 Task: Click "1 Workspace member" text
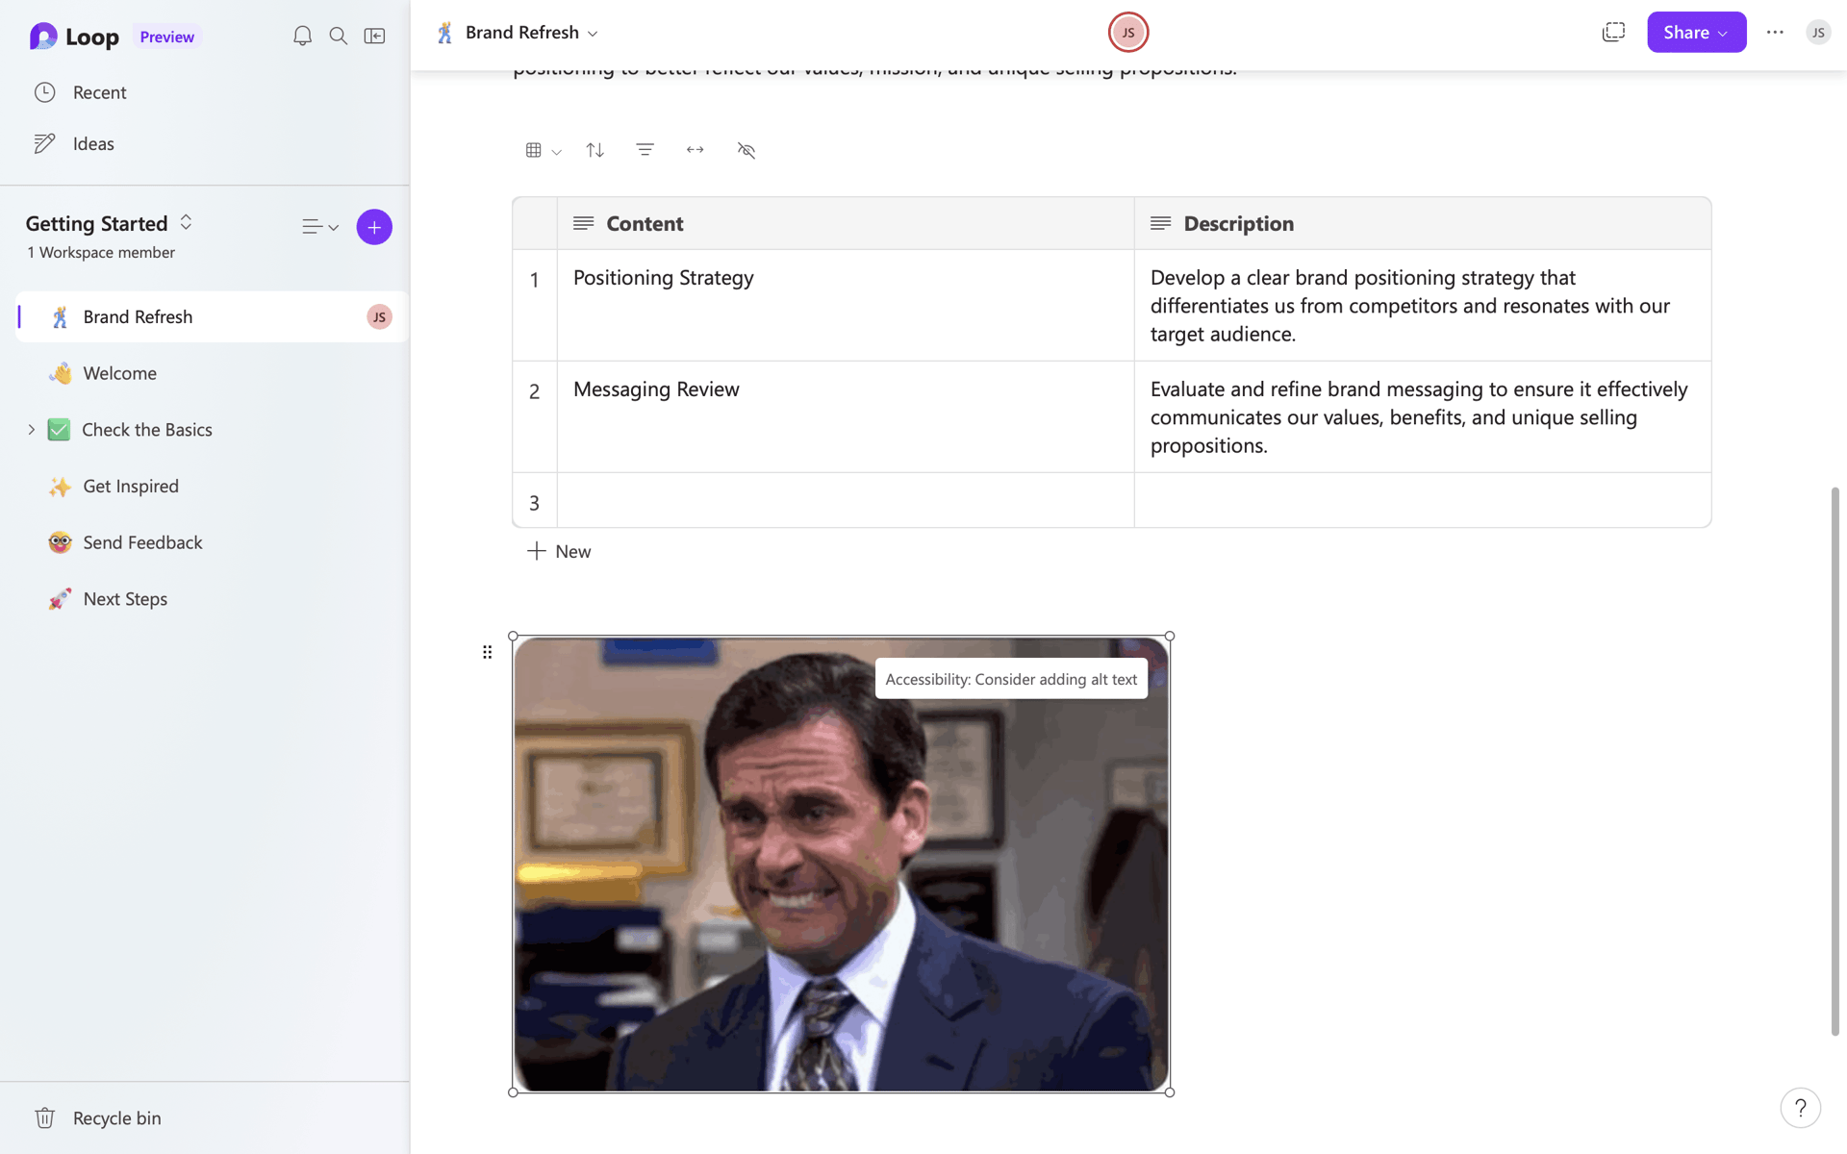click(101, 252)
